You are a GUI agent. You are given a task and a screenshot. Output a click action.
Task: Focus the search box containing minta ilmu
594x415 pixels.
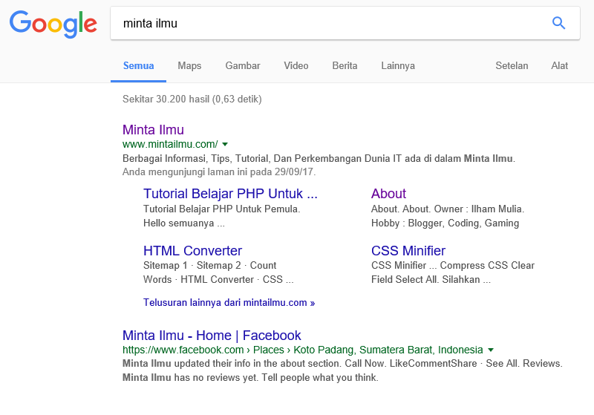point(327,23)
